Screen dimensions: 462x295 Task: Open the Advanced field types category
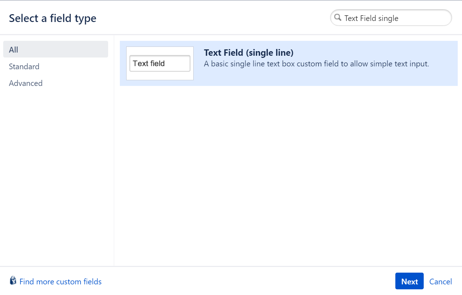point(26,83)
